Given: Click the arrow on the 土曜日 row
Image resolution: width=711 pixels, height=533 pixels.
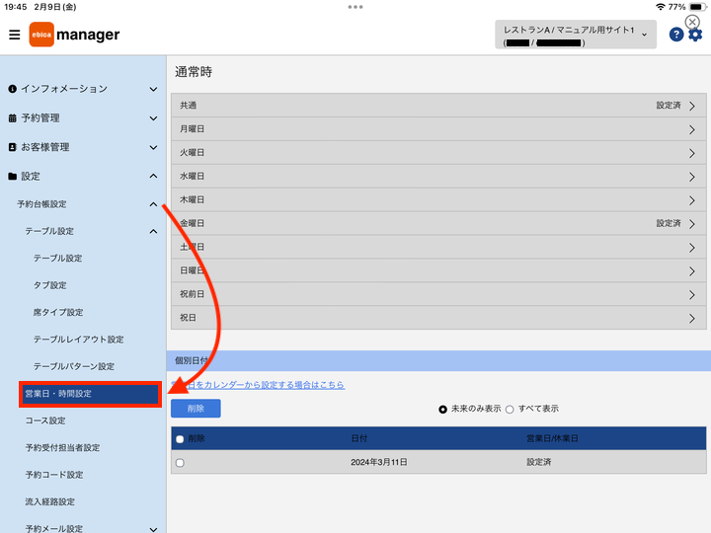Looking at the screenshot, I should (692, 248).
